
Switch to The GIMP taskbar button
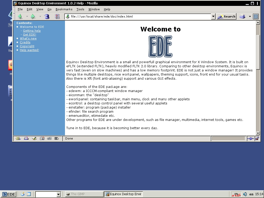tap(84, 194)
